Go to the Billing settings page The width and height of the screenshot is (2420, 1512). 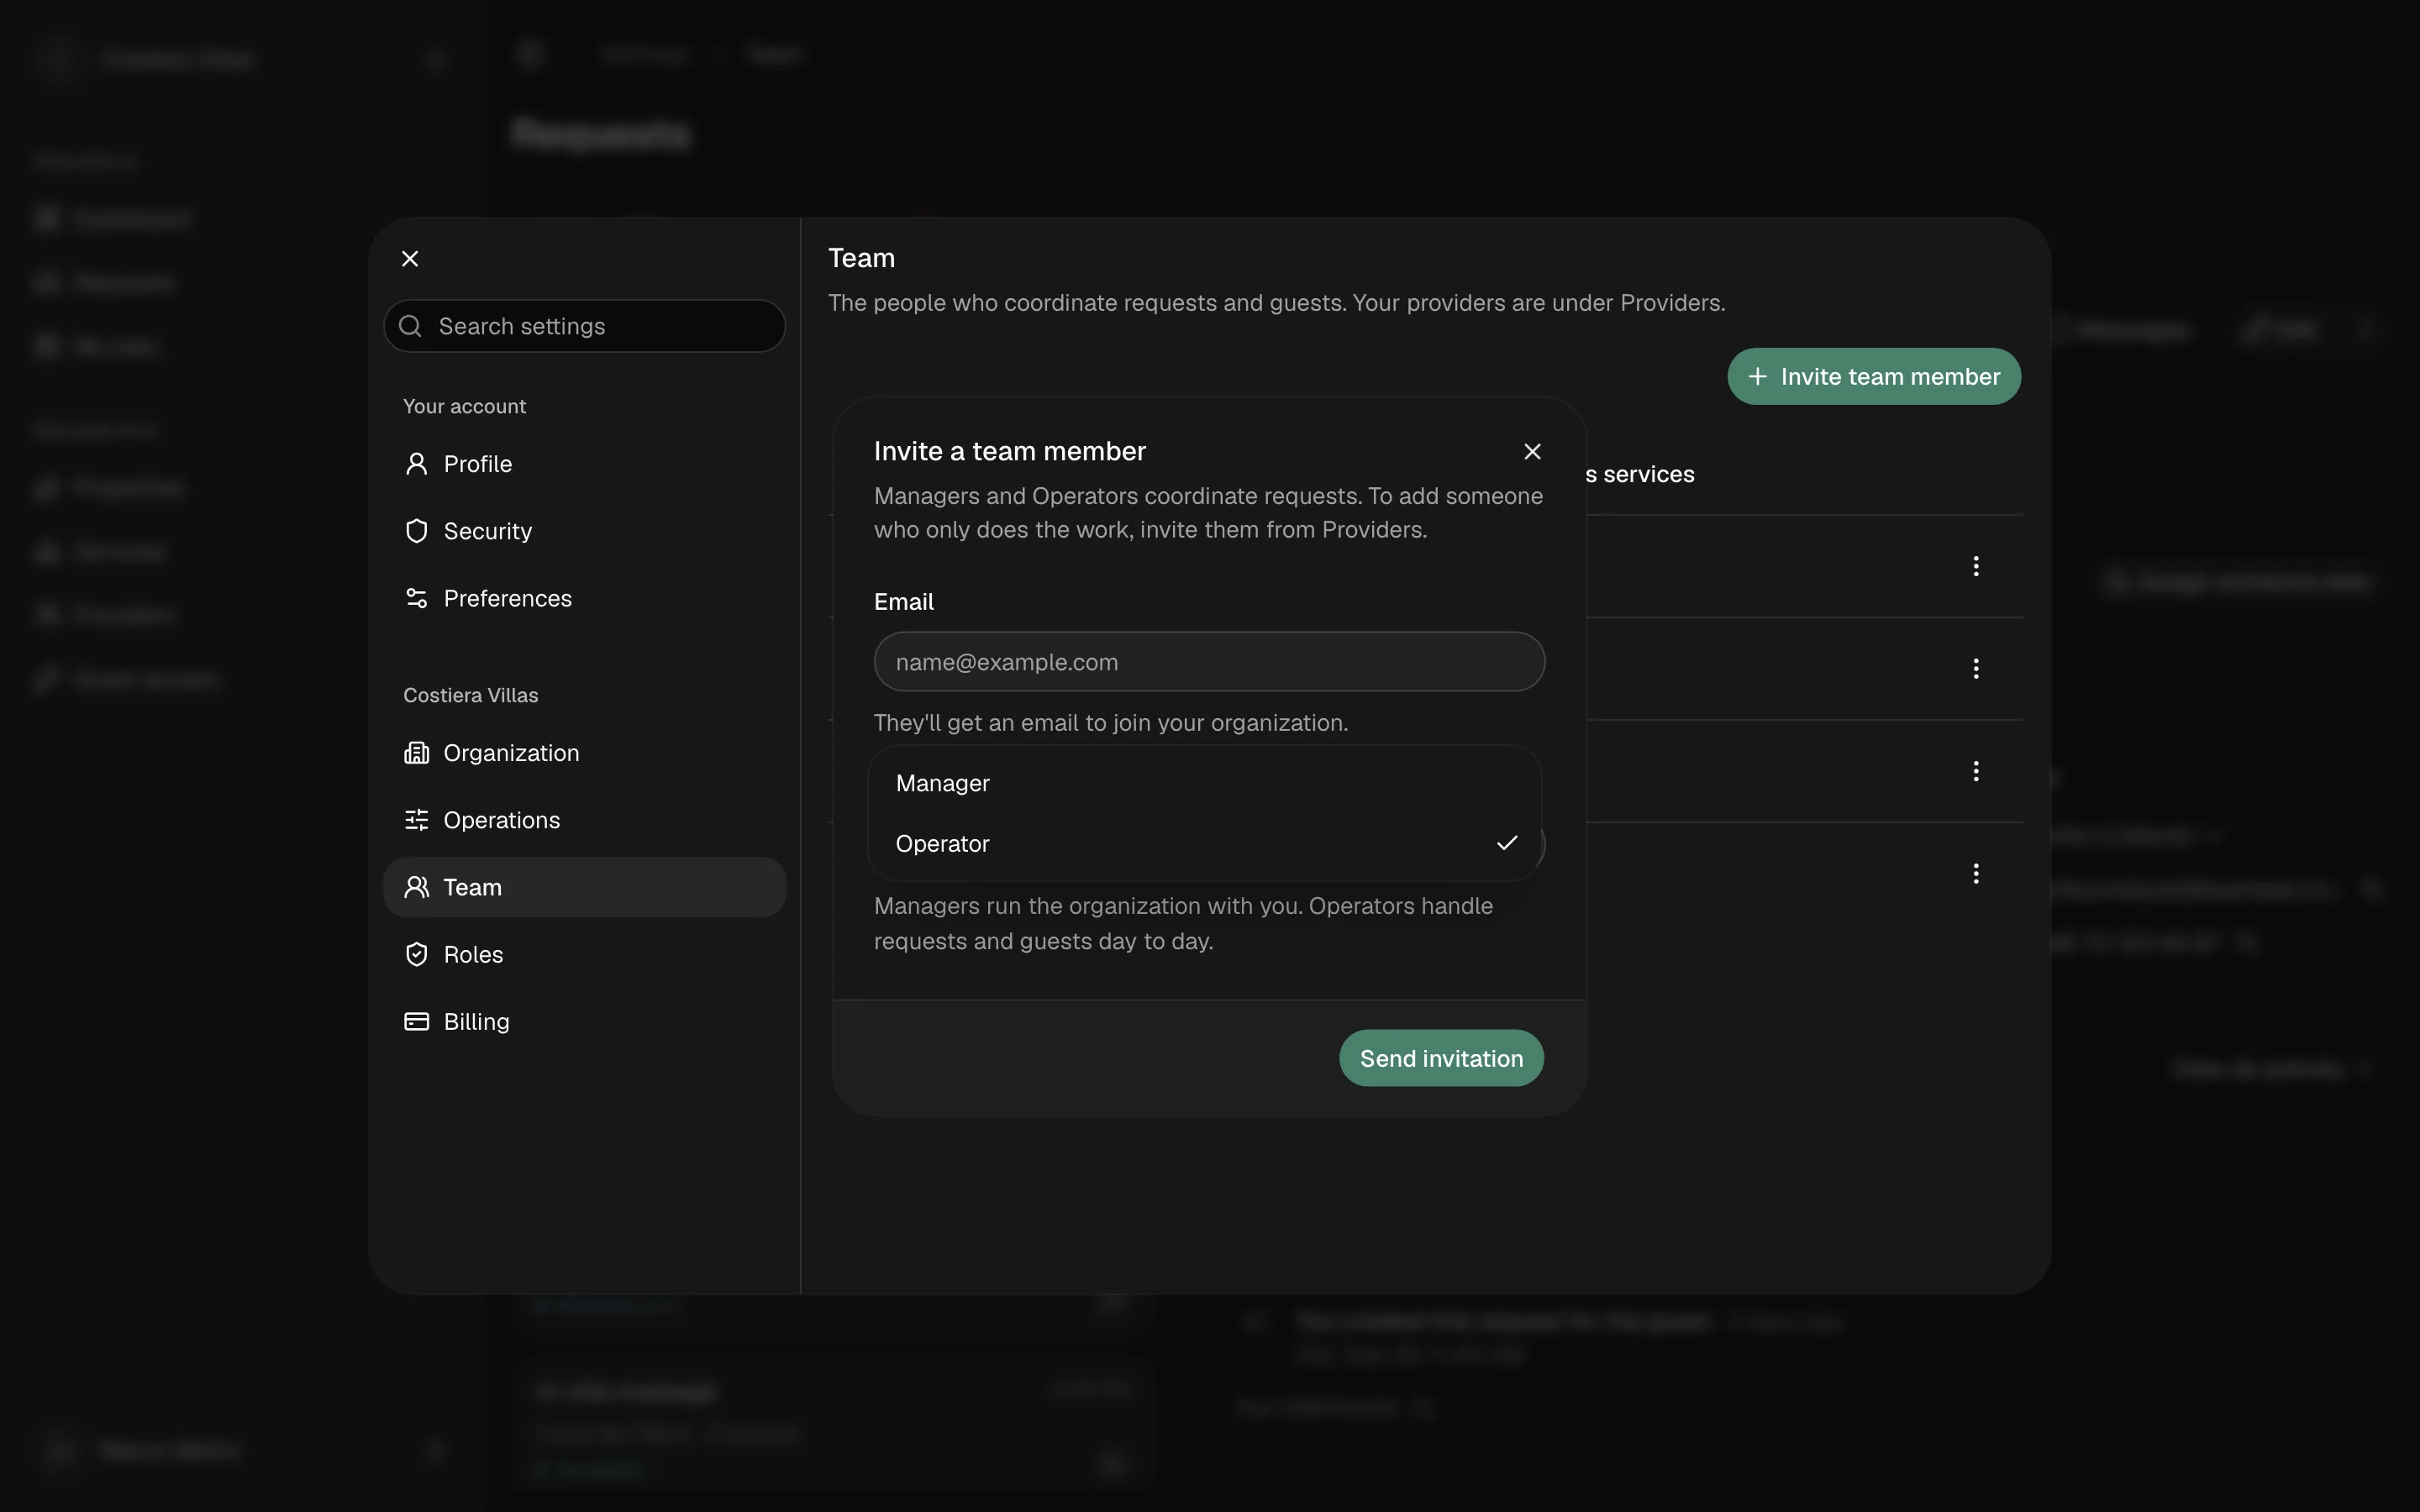click(584, 1021)
